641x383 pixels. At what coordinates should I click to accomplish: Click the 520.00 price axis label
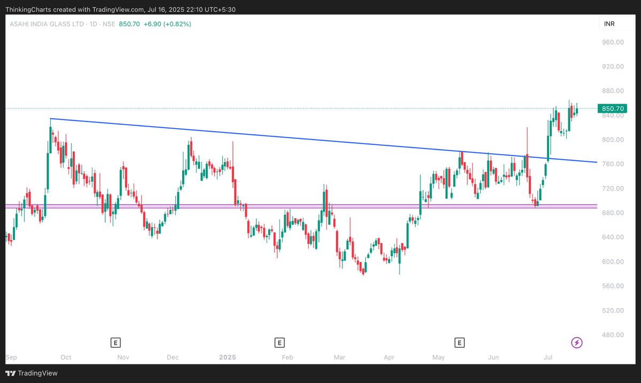click(x=613, y=310)
